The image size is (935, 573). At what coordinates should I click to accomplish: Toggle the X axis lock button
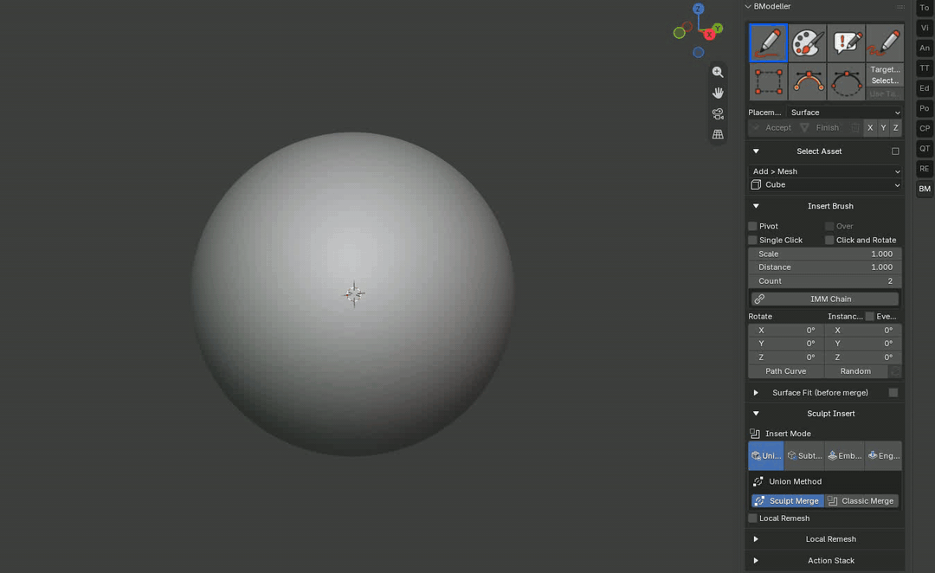coord(870,127)
